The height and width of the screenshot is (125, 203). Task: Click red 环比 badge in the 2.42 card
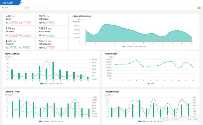coord(27,23)
